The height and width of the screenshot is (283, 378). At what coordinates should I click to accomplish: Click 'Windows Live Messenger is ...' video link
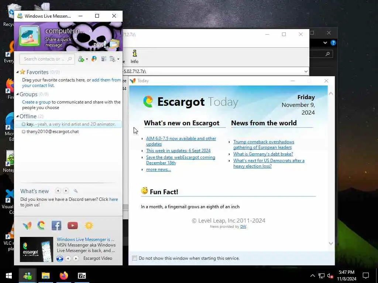(86, 240)
